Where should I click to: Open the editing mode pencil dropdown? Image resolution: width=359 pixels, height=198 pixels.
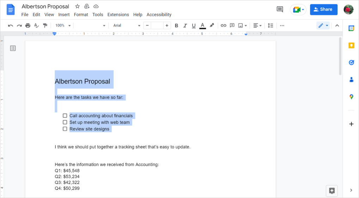(323, 25)
